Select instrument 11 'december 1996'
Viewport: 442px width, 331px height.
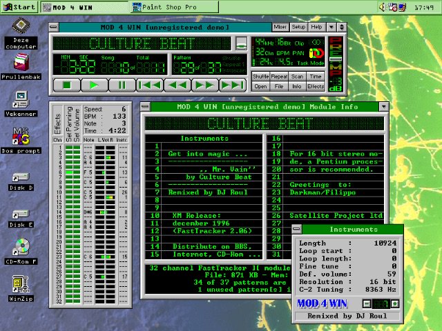click(204, 223)
